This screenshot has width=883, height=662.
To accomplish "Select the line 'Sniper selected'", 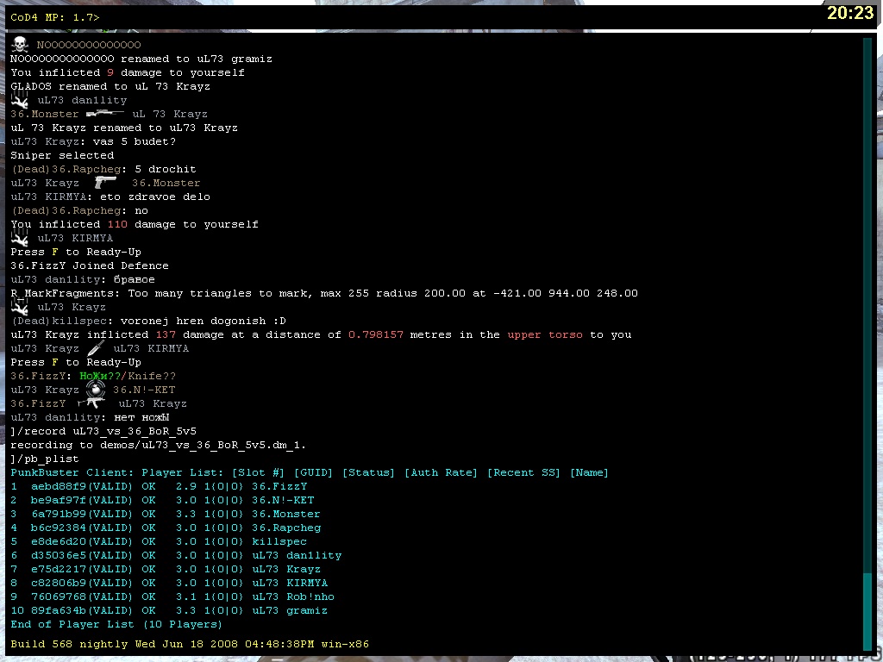I will coord(62,155).
